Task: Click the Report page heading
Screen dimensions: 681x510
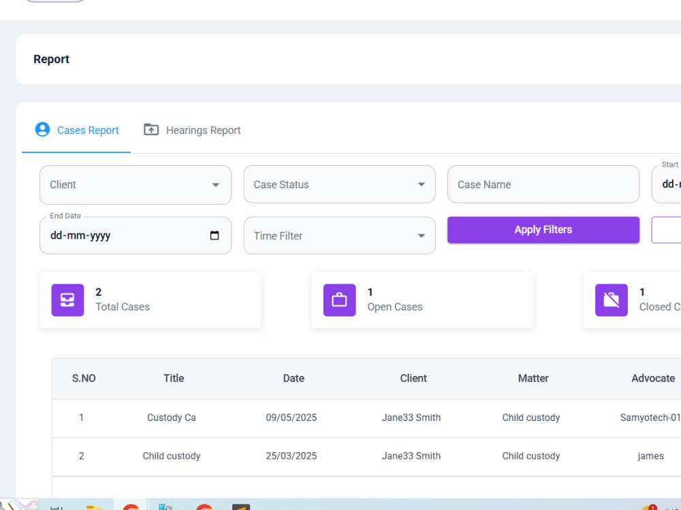Action: (x=51, y=59)
